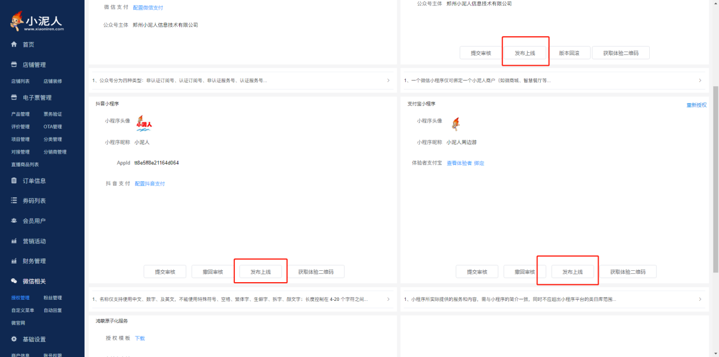
Task: Click the ticket icon for 电子票管理
Action: coord(14,97)
